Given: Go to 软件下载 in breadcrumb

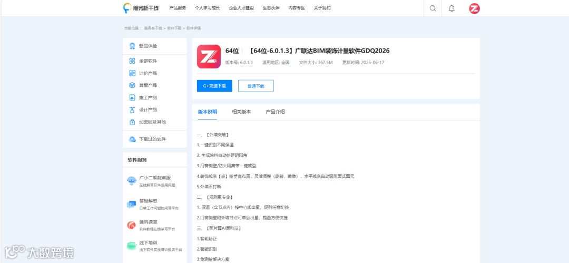Looking at the screenshot, I should 174,28.
